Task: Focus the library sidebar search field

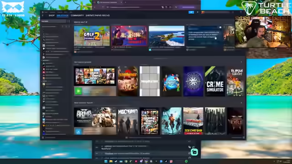Action: pyautogui.click(x=54, y=21)
